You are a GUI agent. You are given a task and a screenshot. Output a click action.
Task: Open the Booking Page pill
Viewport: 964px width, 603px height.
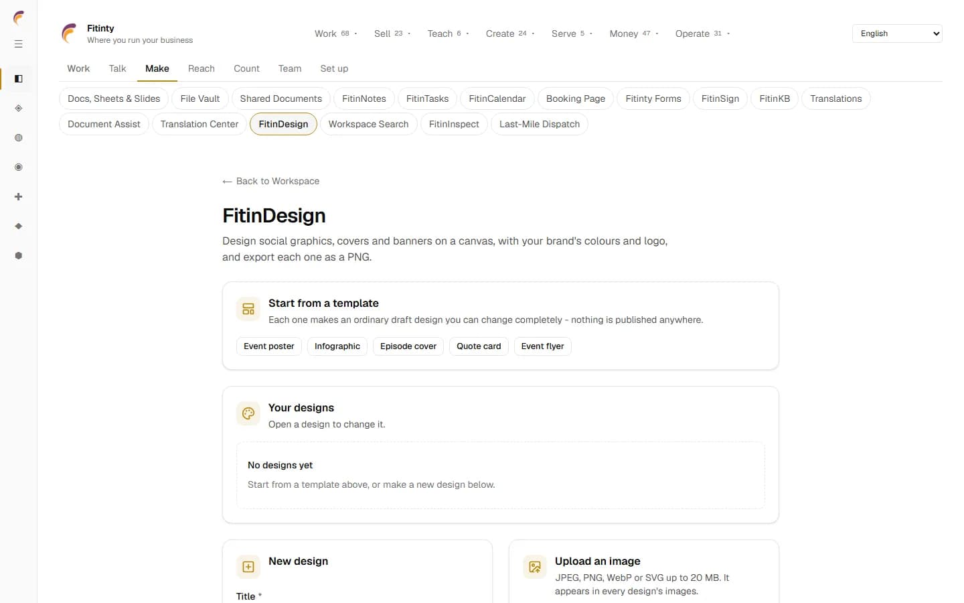[x=576, y=98]
